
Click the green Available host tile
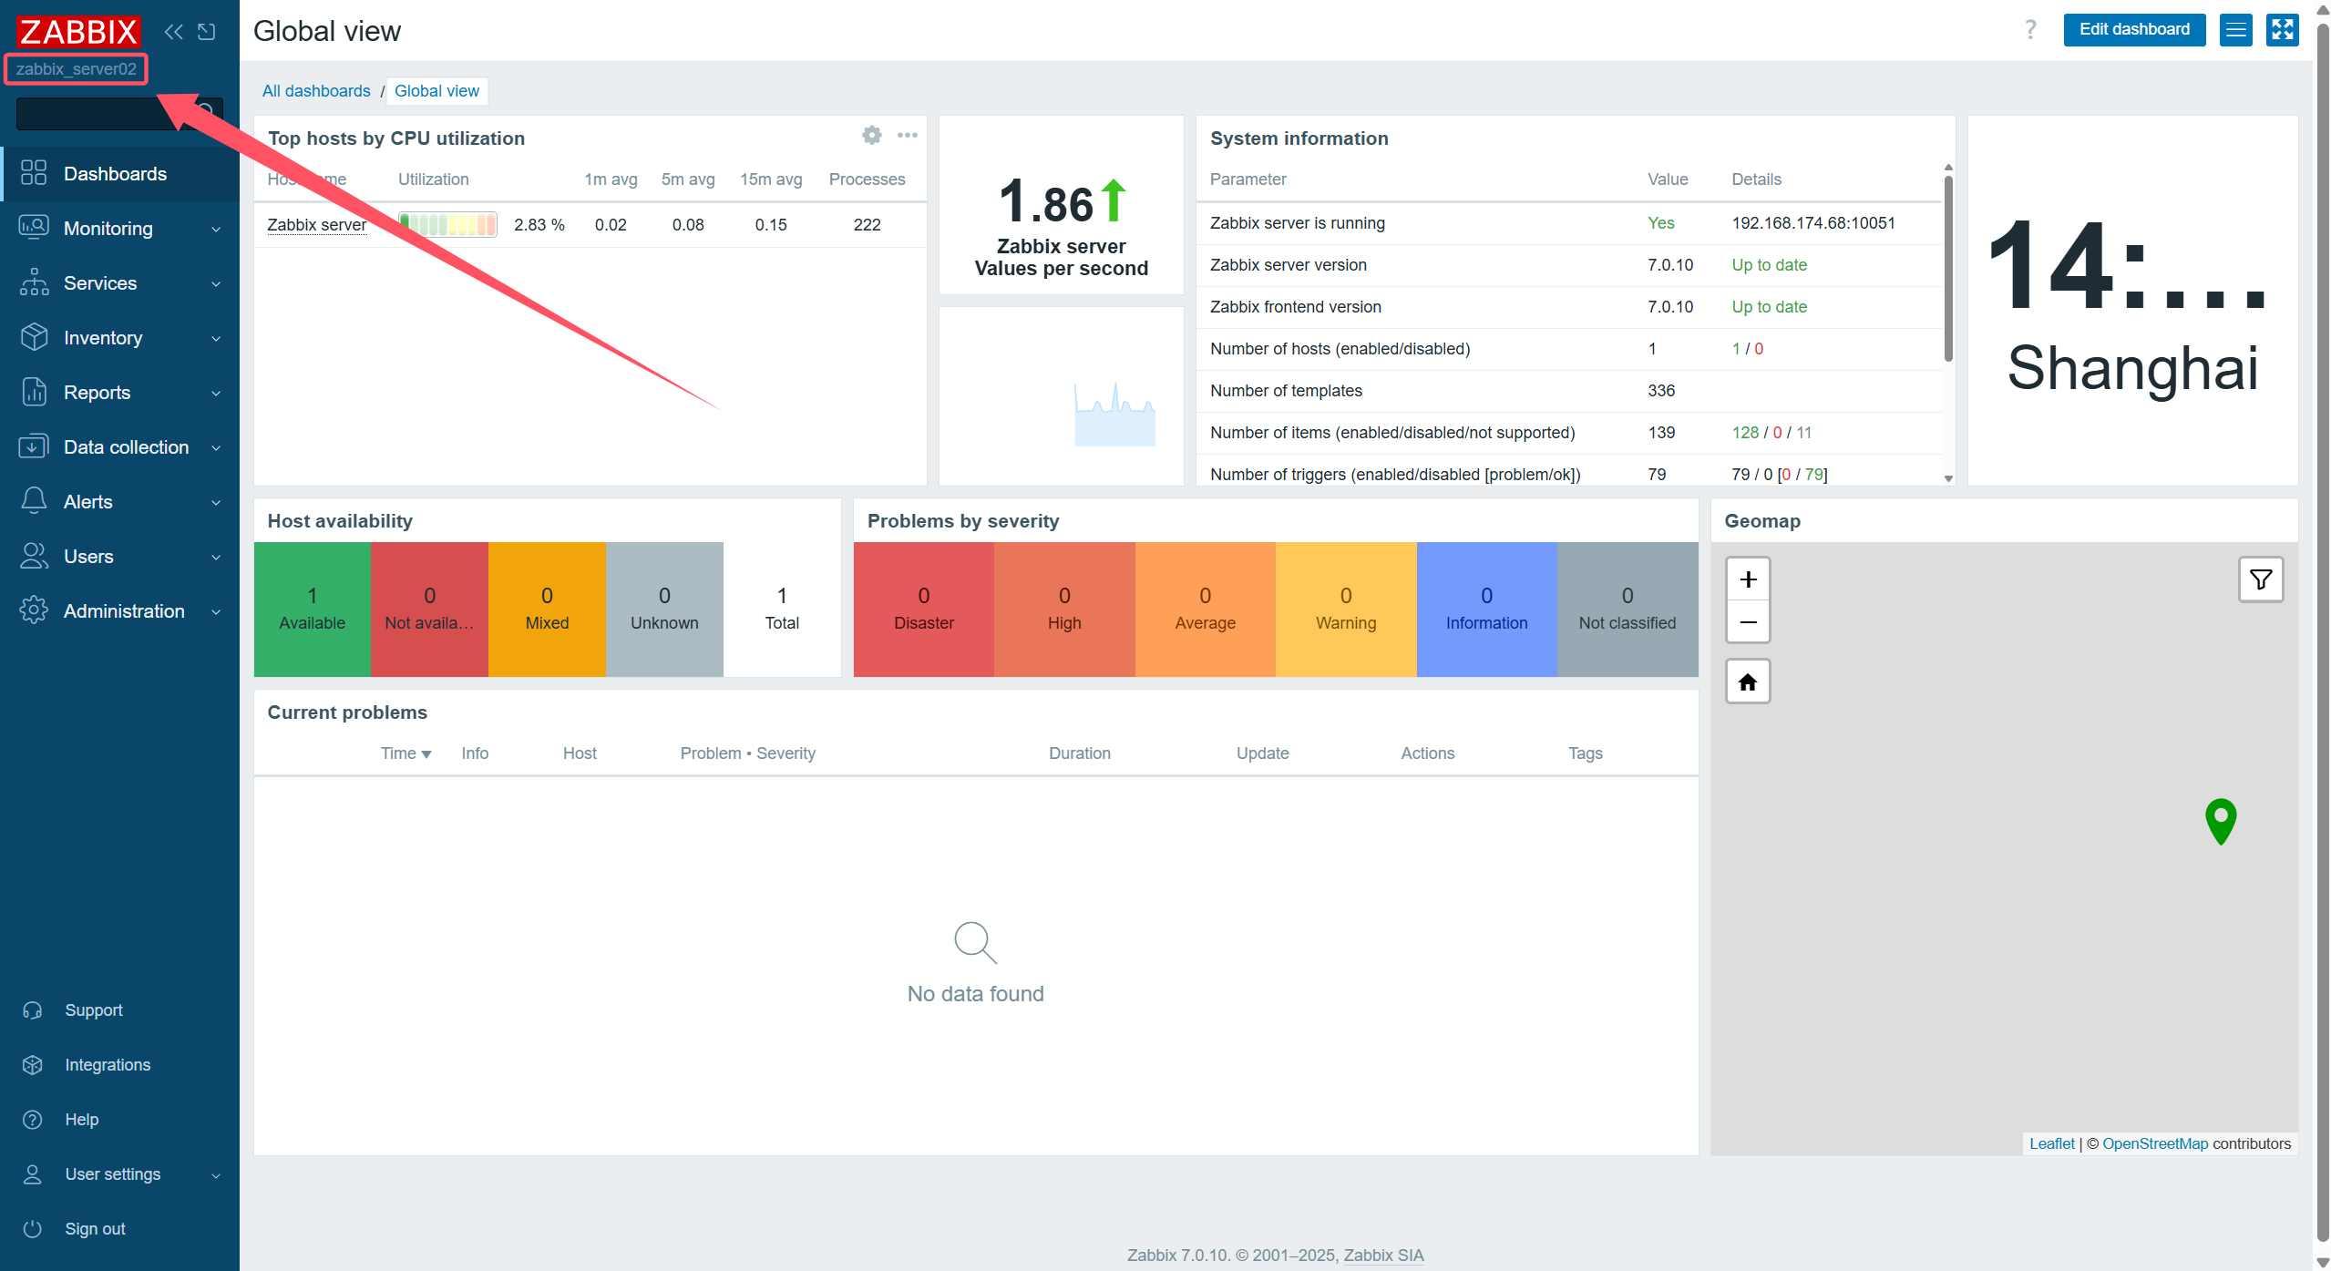312,609
